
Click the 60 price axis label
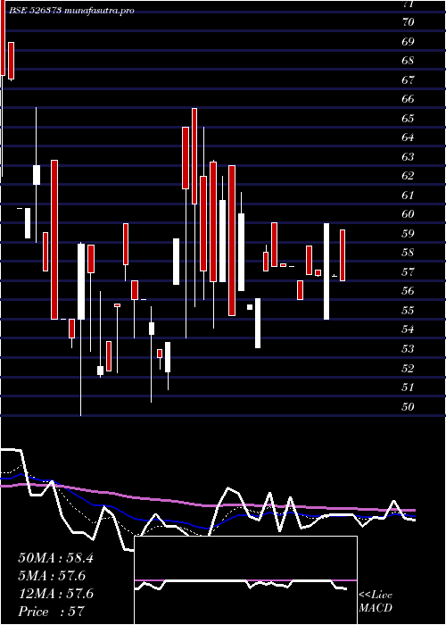click(x=409, y=214)
